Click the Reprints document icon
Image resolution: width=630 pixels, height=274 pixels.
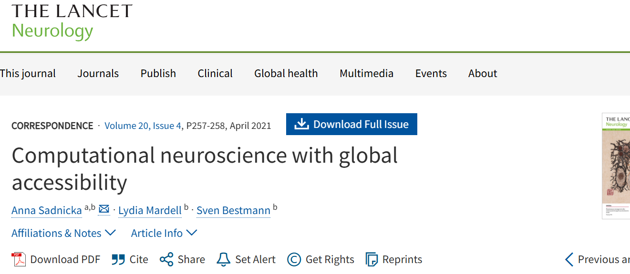(372, 260)
